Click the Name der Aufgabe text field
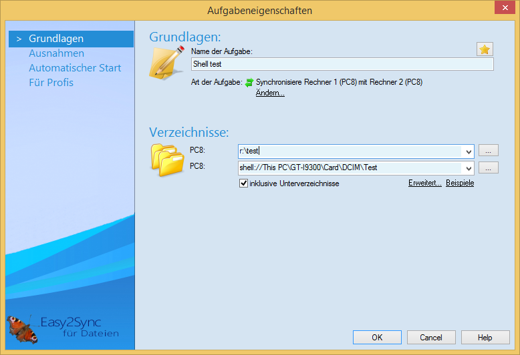The width and height of the screenshot is (520, 355). (342, 64)
